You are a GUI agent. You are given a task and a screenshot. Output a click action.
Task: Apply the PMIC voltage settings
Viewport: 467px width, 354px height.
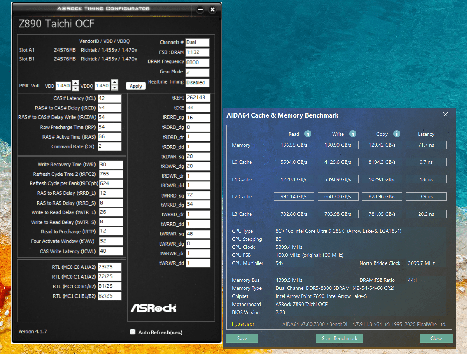point(136,86)
